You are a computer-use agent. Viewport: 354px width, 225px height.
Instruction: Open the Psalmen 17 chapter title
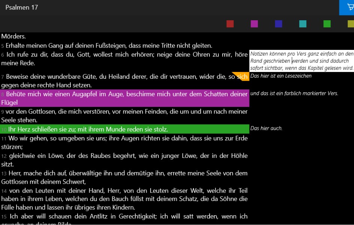pos(22,7)
